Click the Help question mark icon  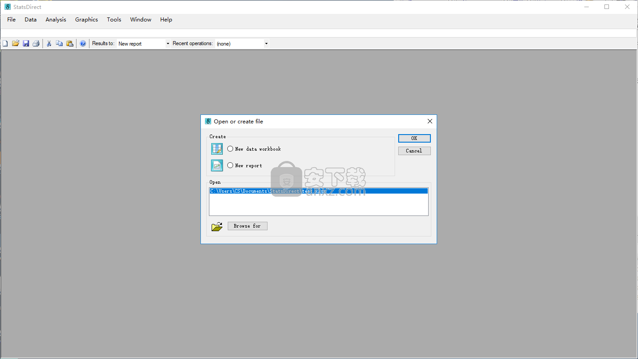[x=83, y=43]
